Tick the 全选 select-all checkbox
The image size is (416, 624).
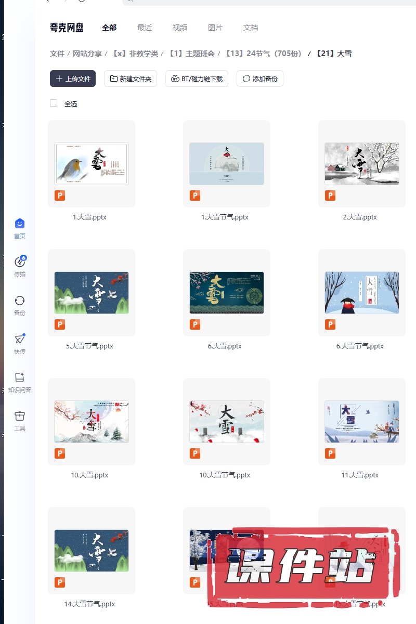(x=54, y=103)
